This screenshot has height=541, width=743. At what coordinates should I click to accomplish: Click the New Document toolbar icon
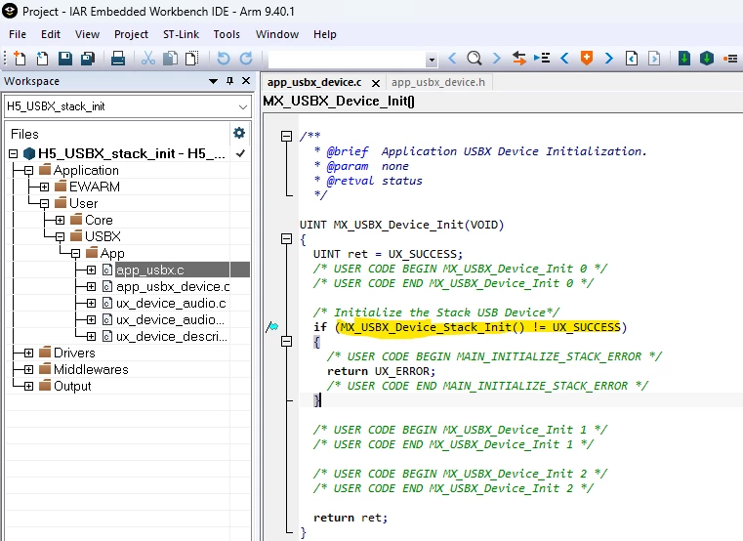pyautogui.click(x=20, y=58)
